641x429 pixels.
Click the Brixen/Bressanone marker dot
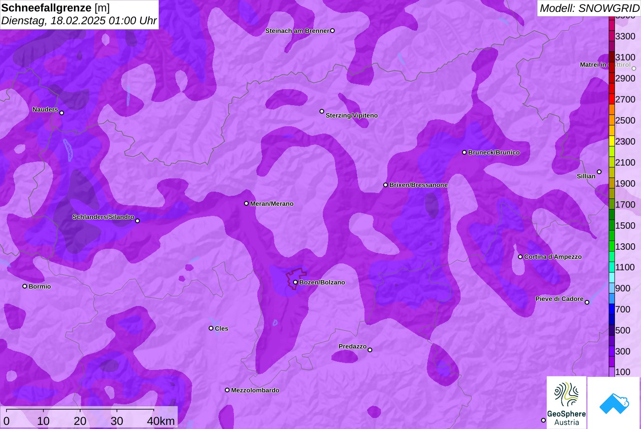386,185
